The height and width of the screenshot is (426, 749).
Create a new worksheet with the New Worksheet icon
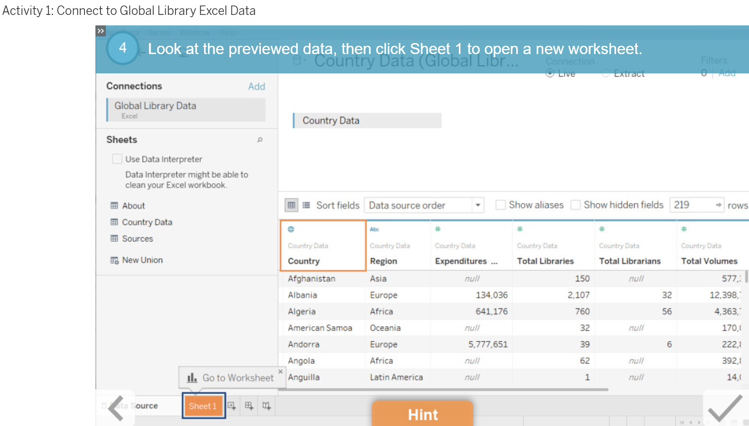coord(232,406)
